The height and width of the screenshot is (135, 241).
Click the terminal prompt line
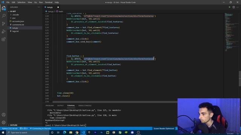pos(66,125)
